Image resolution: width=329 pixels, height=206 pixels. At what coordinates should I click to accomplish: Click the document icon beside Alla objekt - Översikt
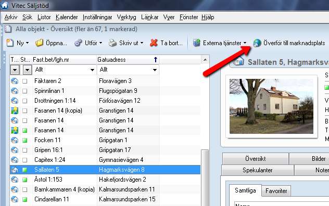8,29
